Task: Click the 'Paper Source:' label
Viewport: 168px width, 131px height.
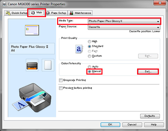Action: pyautogui.click(x=68, y=27)
